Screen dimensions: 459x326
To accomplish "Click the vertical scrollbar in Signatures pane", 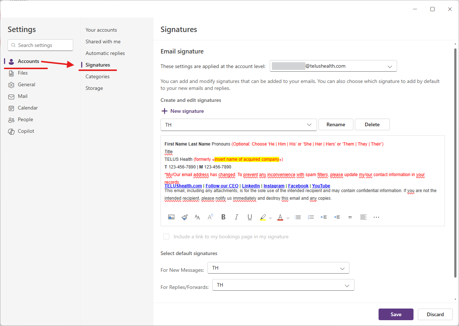I will point(455,162).
